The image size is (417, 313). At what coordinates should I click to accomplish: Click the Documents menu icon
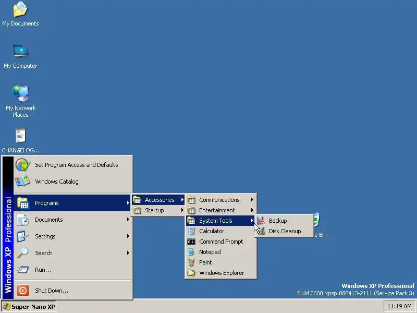tap(23, 220)
